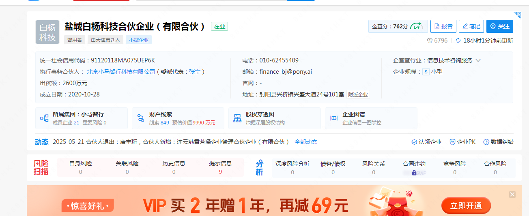Click the QR code icon at top right

(x=517, y=15)
